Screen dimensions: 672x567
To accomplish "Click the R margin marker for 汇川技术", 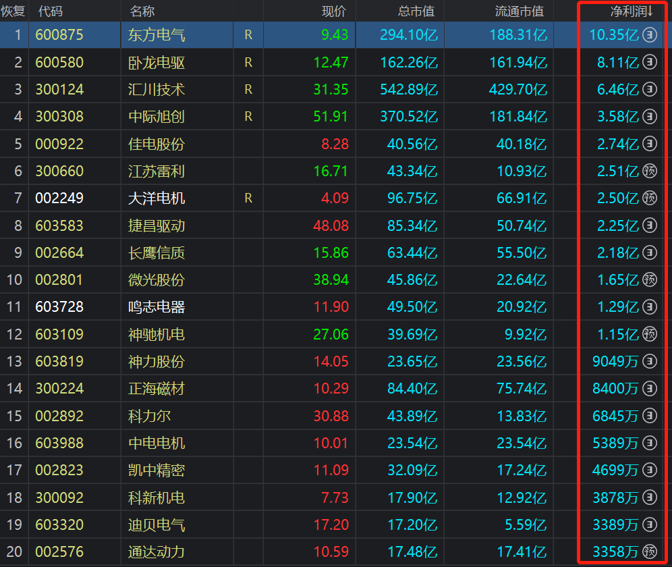I will [248, 89].
